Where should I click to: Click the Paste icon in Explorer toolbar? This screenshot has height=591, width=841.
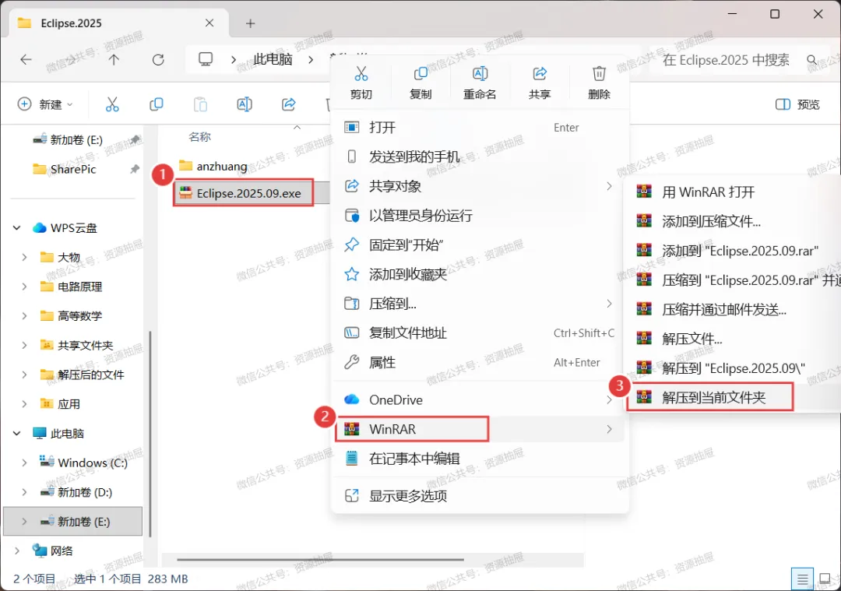pos(200,104)
